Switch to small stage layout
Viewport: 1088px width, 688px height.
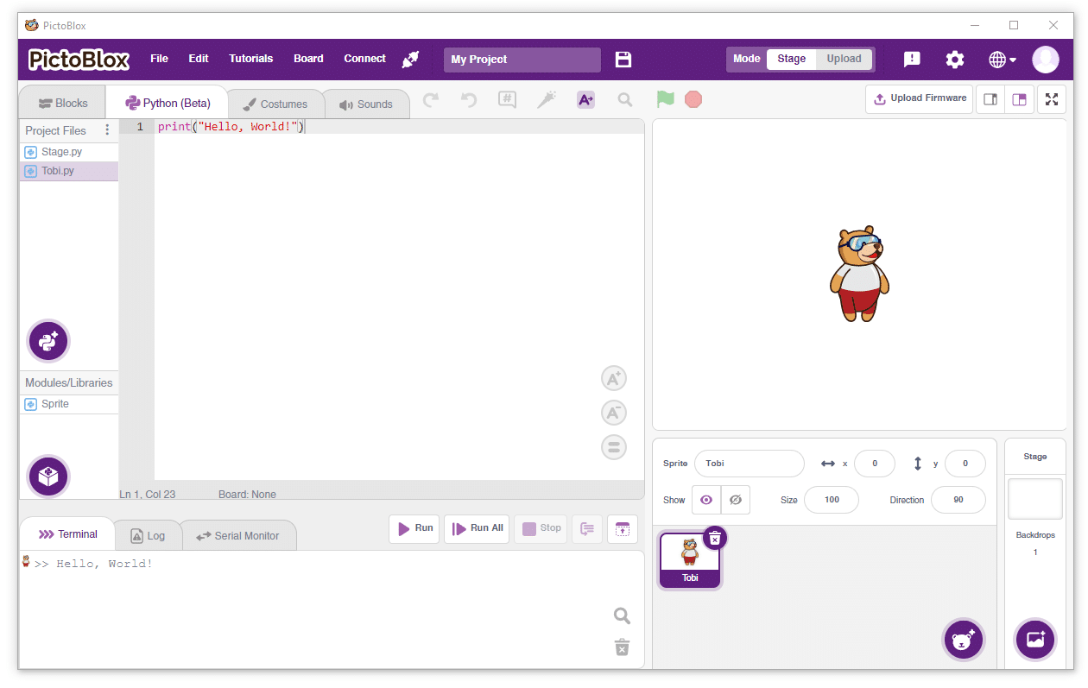(x=990, y=99)
